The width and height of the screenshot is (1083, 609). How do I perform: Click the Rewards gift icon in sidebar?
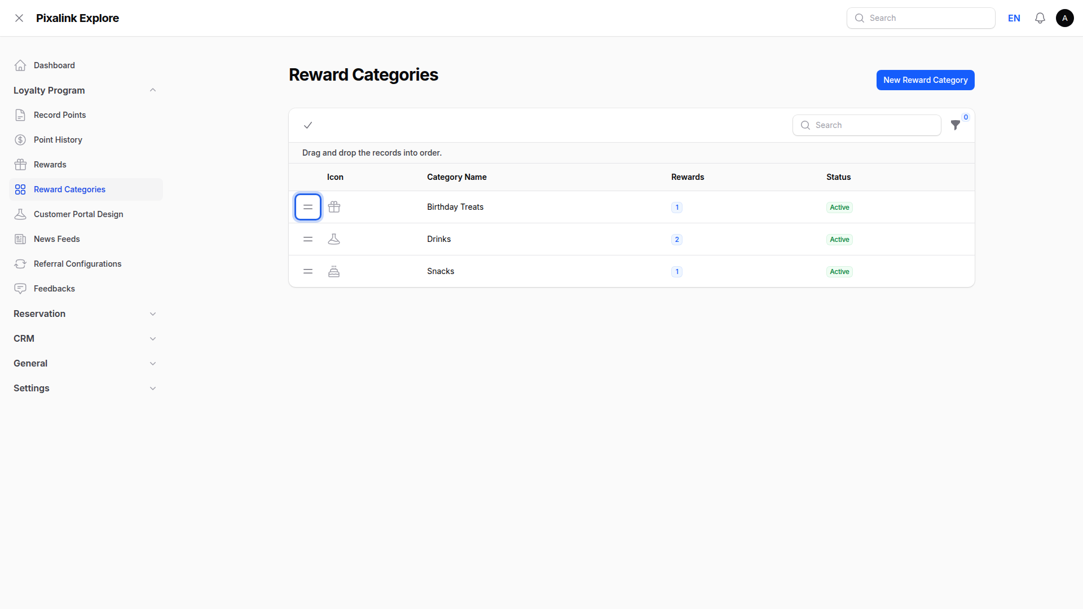tap(20, 165)
